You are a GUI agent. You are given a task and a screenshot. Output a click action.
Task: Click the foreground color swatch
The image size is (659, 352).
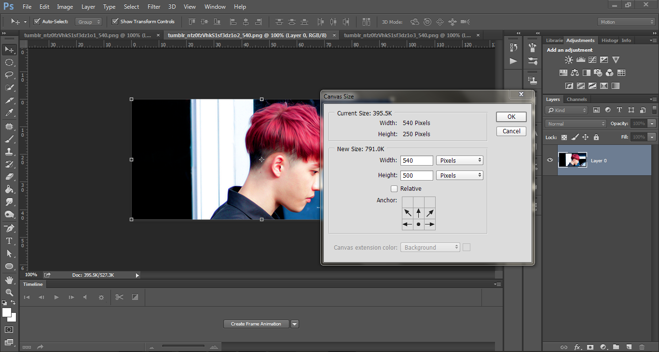pos(7,312)
